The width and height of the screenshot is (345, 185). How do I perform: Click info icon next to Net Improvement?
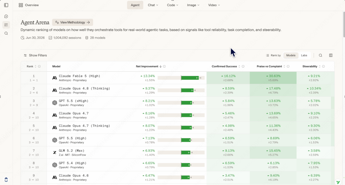(x=165, y=66)
